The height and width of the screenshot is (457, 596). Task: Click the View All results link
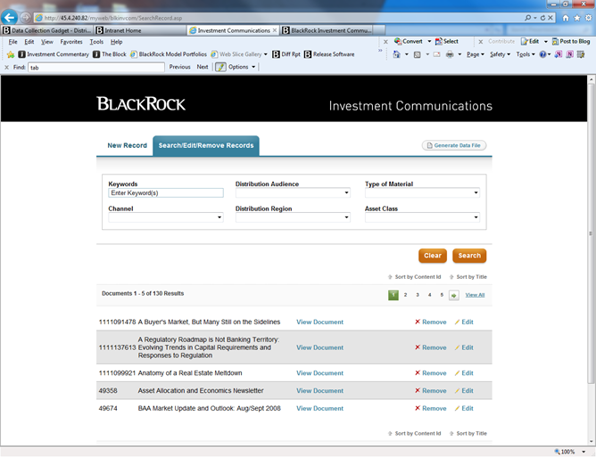point(475,295)
